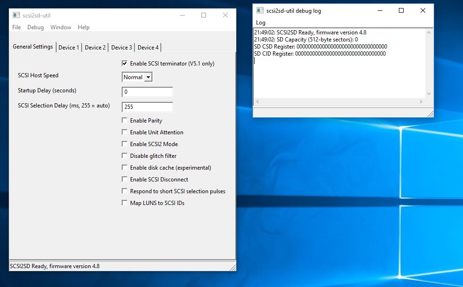Open the File menu
The width and height of the screenshot is (463, 287).
(x=17, y=27)
